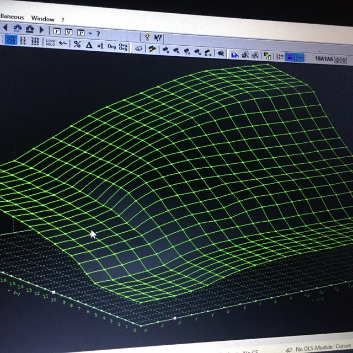Screen dimensions: 353x353
Task: Select the Org original values button
Action: pyautogui.click(x=111, y=47)
